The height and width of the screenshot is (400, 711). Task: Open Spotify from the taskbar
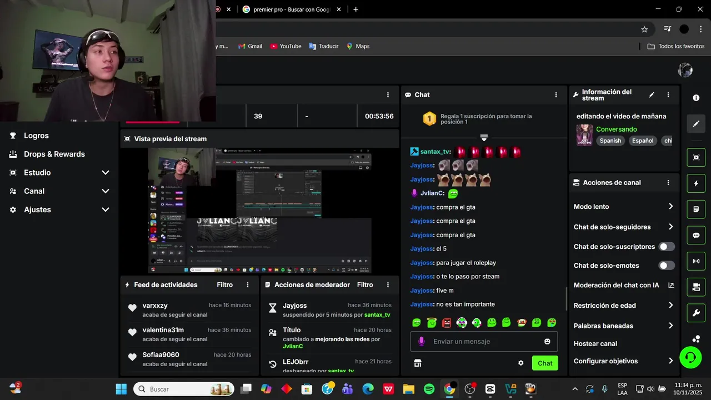429,389
